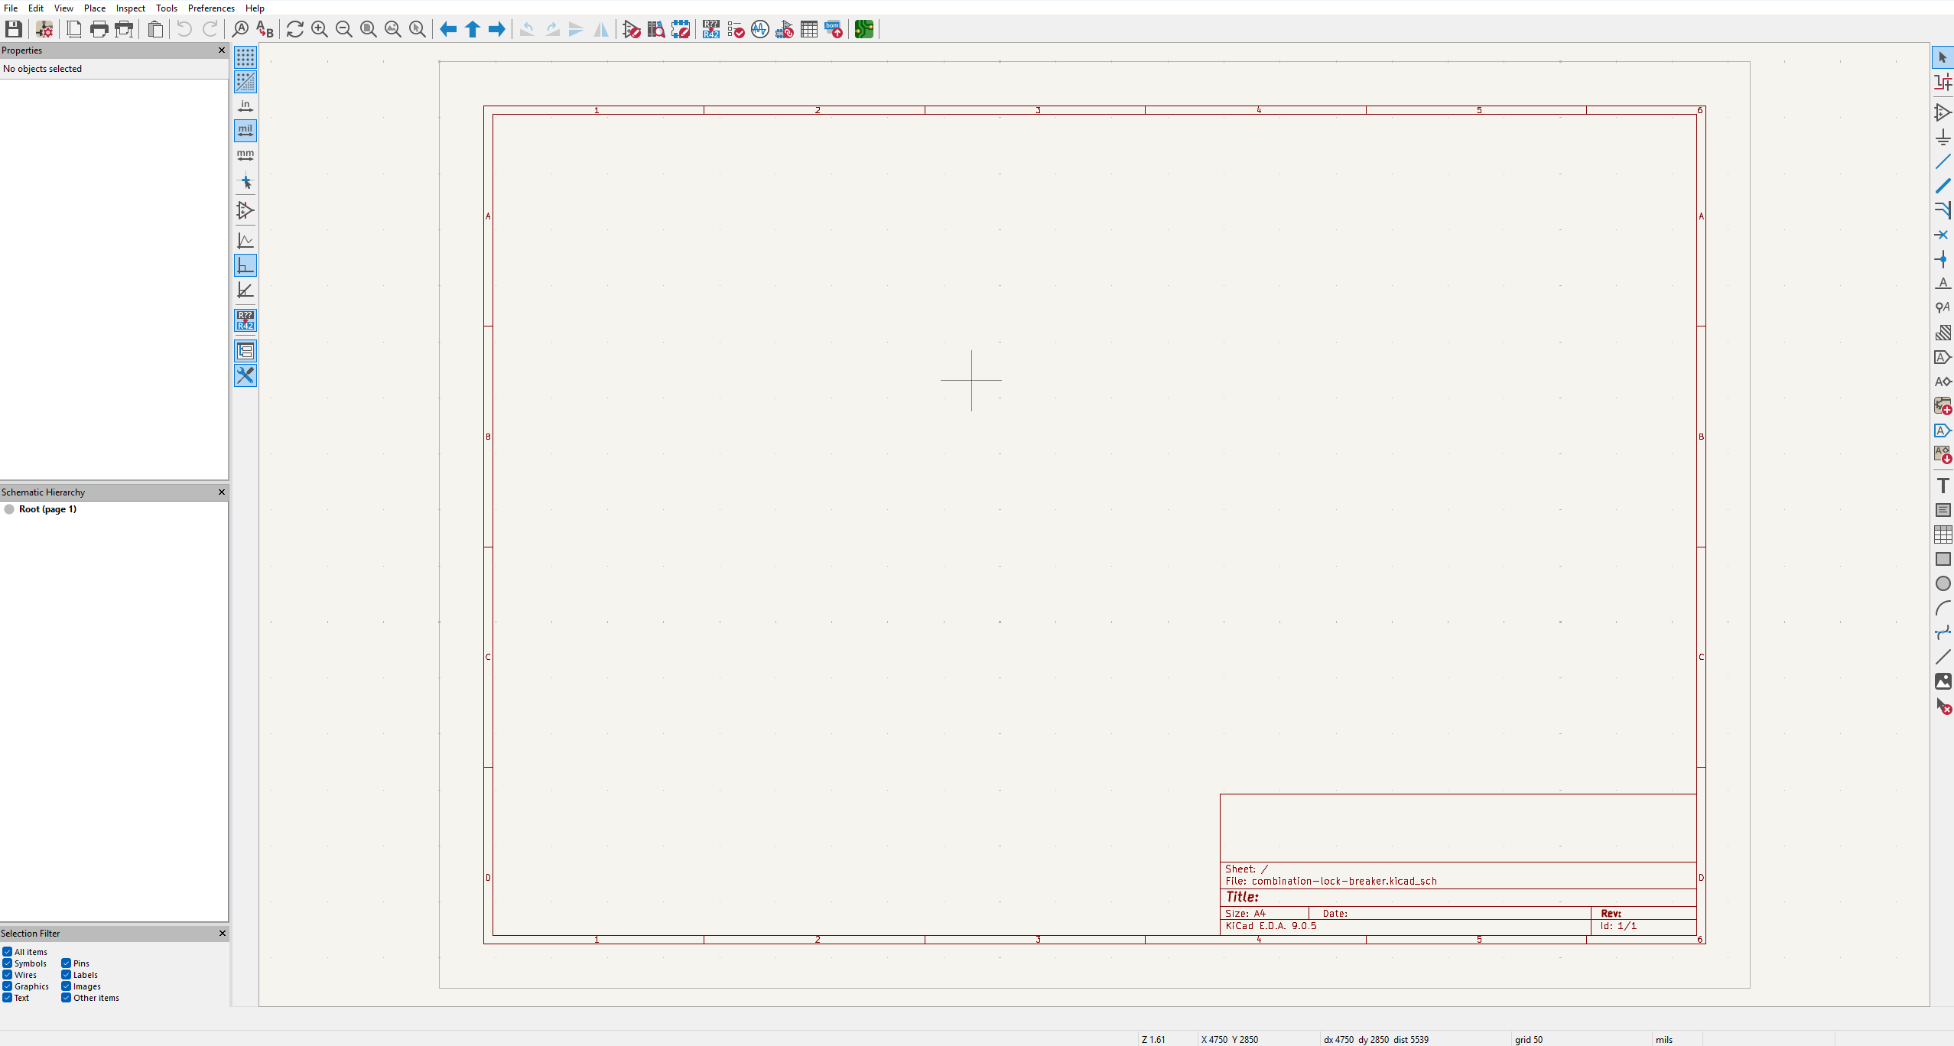Select the Draw circle tool
Viewport: 1954px width, 1046px height.
point(1943,583)
